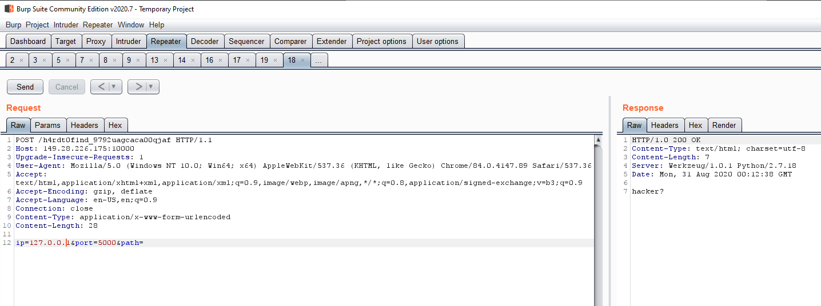Close Repeater tab 8

coord(115,60)
